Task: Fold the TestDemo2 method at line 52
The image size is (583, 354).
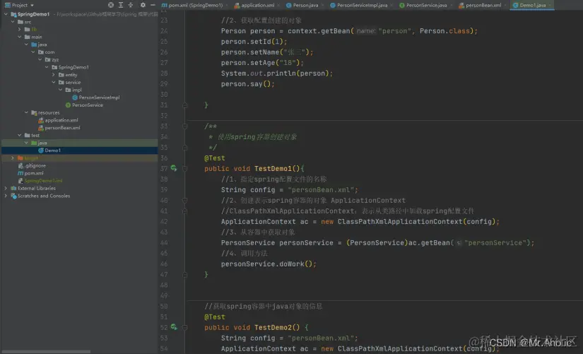Action: [x=184, y=327]
